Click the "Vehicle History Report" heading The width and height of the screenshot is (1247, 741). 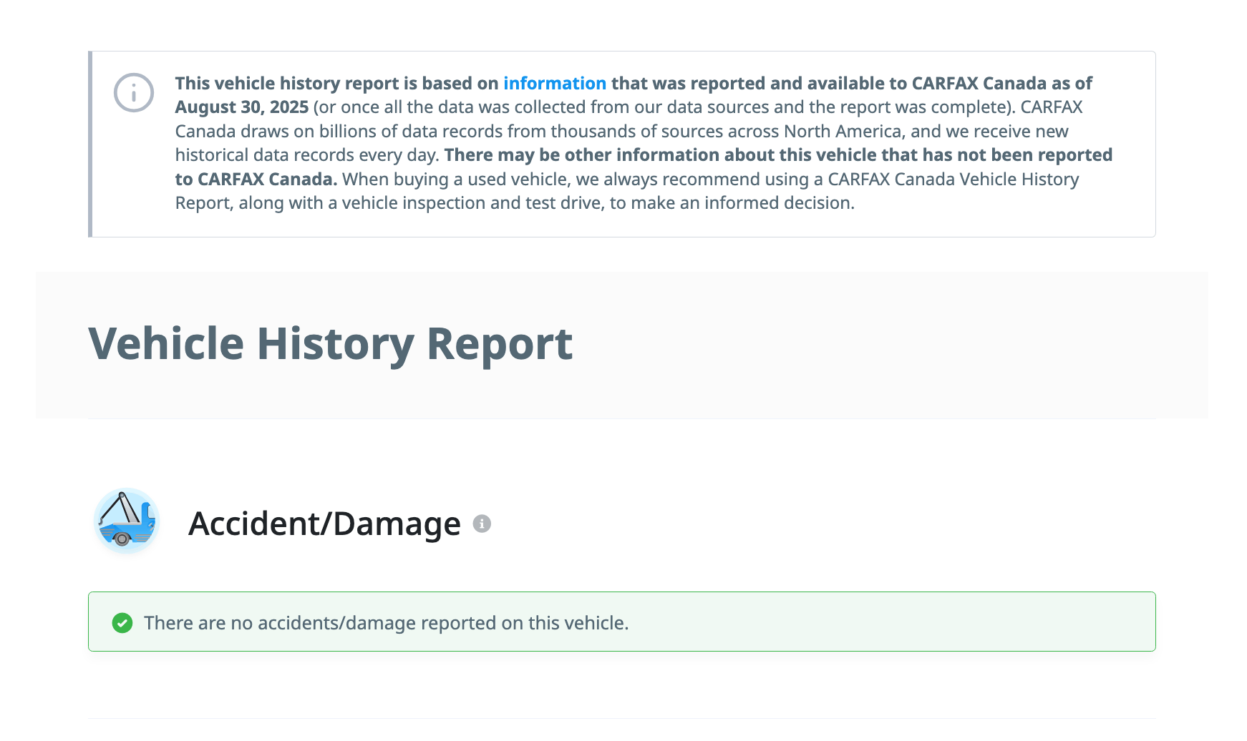(x=330, y=344)
